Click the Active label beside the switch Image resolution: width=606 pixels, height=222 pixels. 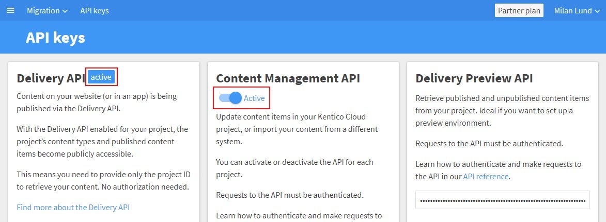point(254,98)
